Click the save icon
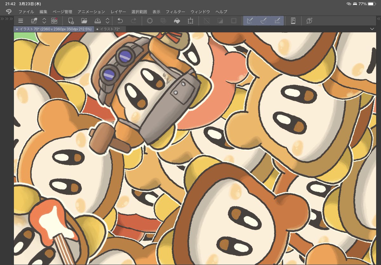This screenshot has width=381, height=265. coord(98,21)
